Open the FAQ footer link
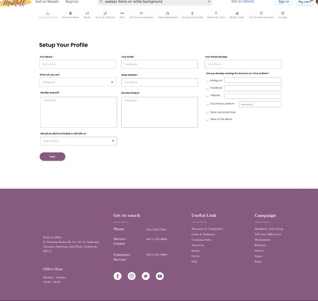This screenshot has height=301, width=318. click(x=194, y=262)
